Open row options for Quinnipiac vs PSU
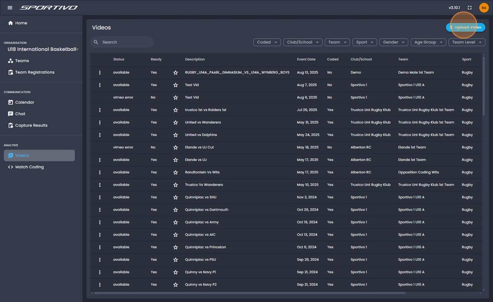This screenshot has height=302, width=493. 100,260
